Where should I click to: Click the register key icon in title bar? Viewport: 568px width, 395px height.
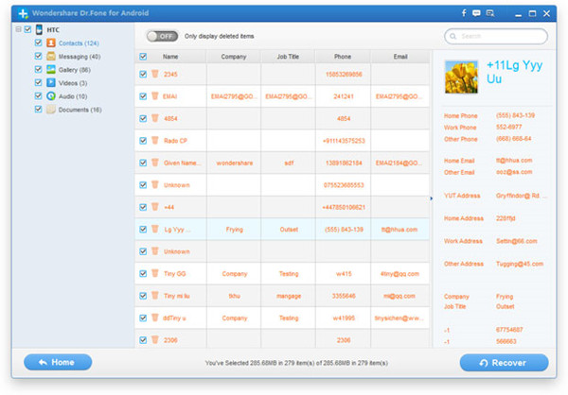pos(490,13)
